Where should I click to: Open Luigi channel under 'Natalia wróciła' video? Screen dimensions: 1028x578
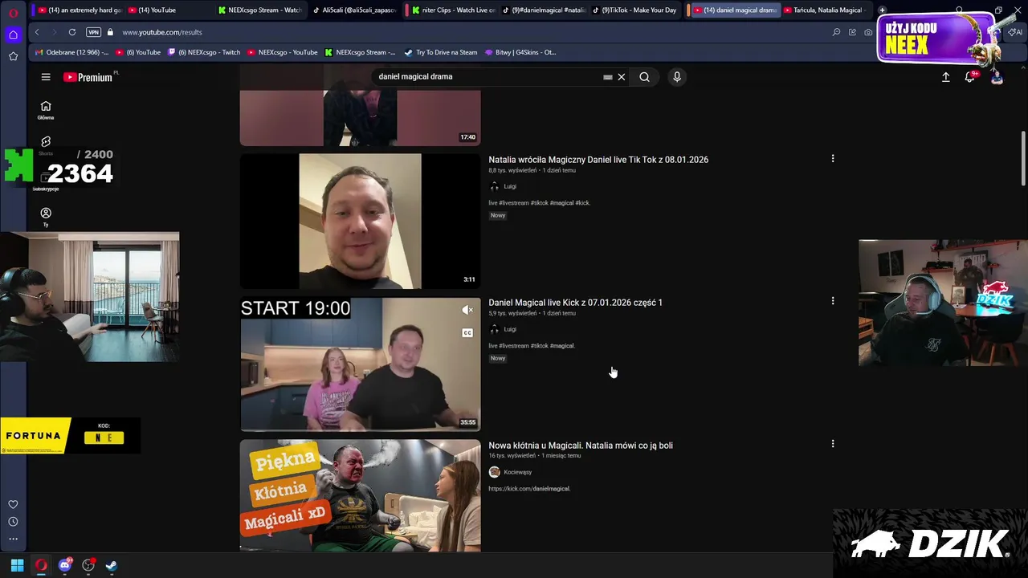pos(510,186)
